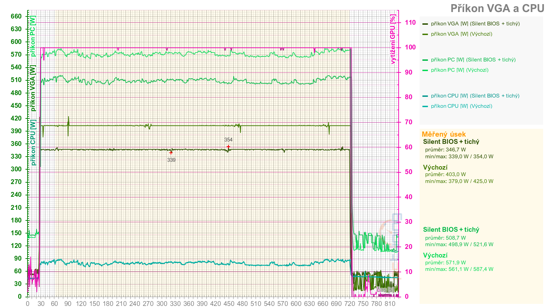550x308 pixels.
Task: Click 'min/max: 498,9 W / 521,6 W' value
Action: (x=459, y=244)
